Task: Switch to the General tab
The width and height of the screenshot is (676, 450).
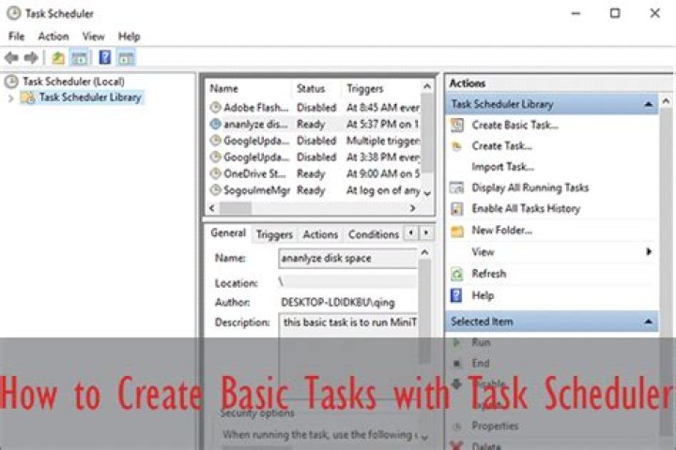Action: pyautogui.click(x=228, y=232)
